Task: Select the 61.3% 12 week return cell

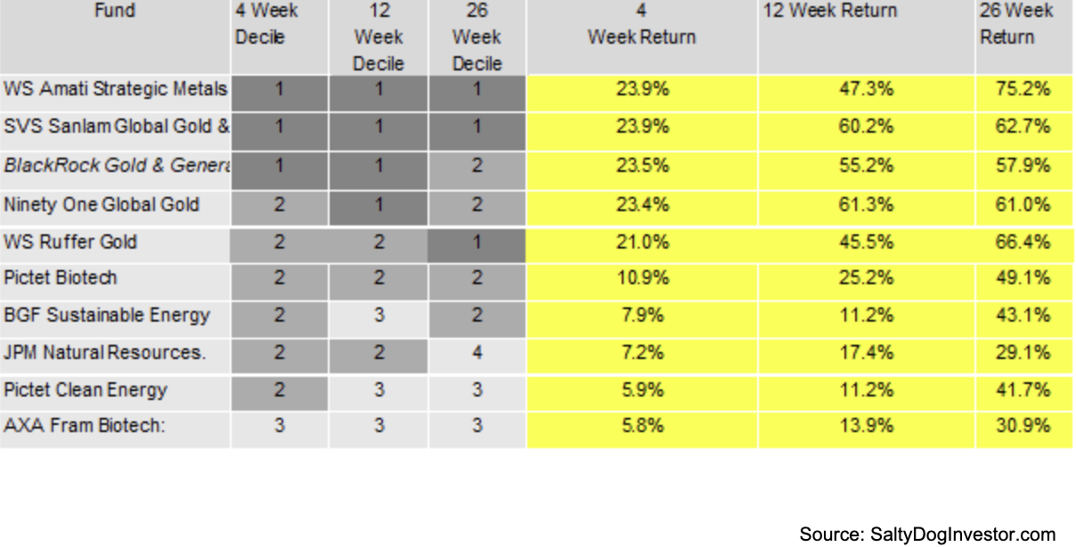Action: tap(867, 205)
